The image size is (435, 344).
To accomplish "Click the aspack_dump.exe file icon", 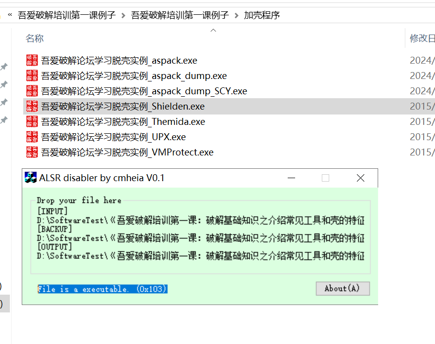I will [x=32, y=76].
